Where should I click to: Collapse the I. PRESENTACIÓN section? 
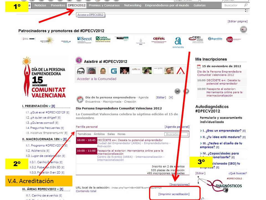click(50, 106)
